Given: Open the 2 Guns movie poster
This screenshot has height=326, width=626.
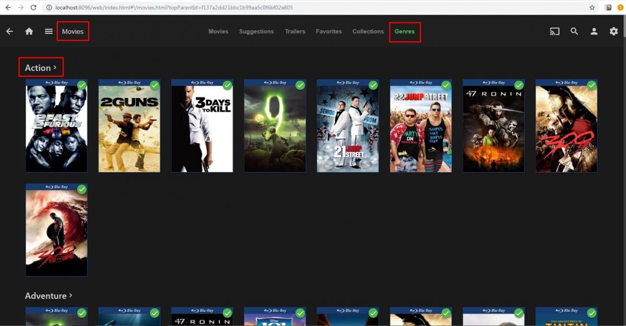Looking at the screenshot, I should 129,126.
